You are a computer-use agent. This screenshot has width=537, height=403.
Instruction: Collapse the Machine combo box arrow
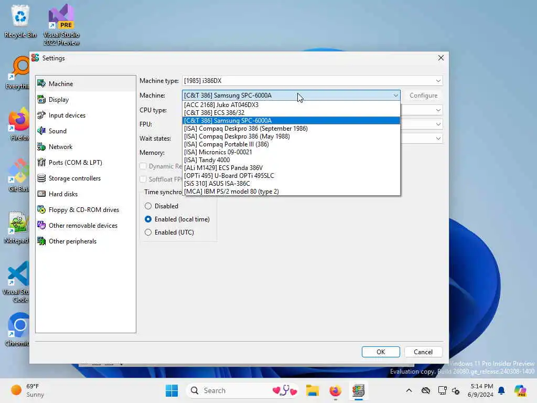pos(395,96)
